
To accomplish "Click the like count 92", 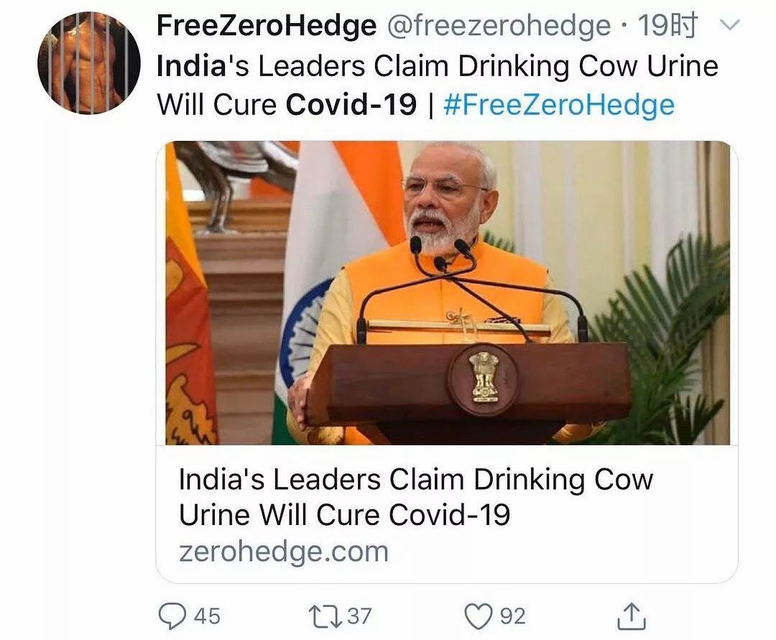I will point(513,616).
